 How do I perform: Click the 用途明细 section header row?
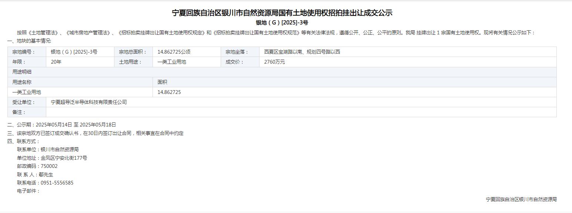point(282,72)
